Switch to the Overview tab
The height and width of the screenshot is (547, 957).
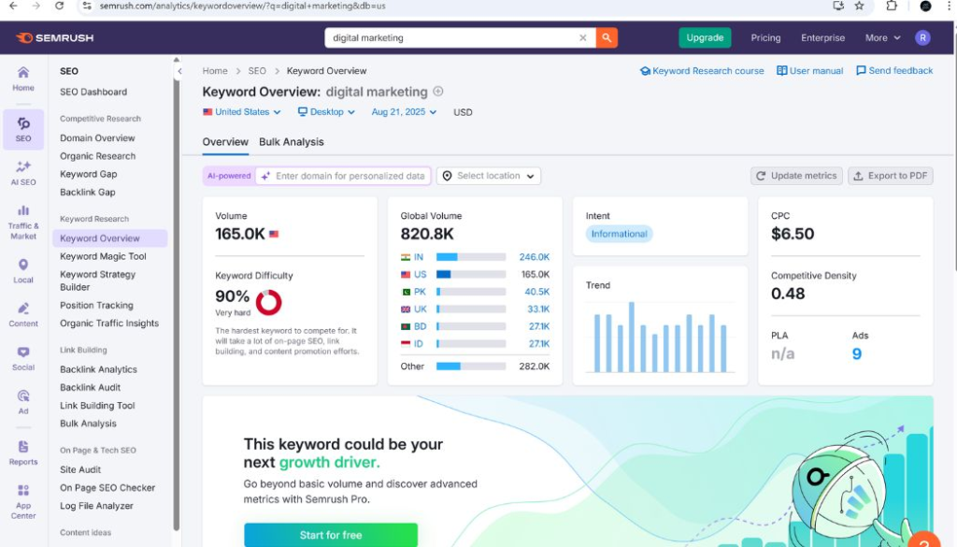coord(225,141)
